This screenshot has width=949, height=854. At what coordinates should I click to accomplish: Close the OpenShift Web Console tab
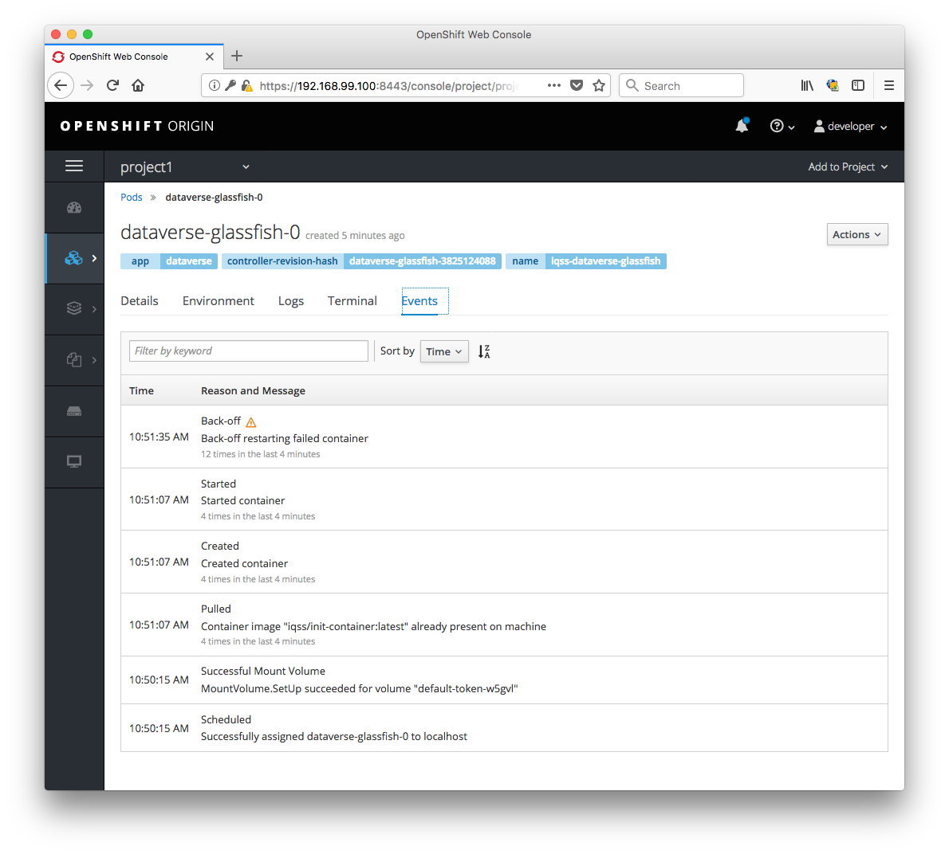coord(210,57)
